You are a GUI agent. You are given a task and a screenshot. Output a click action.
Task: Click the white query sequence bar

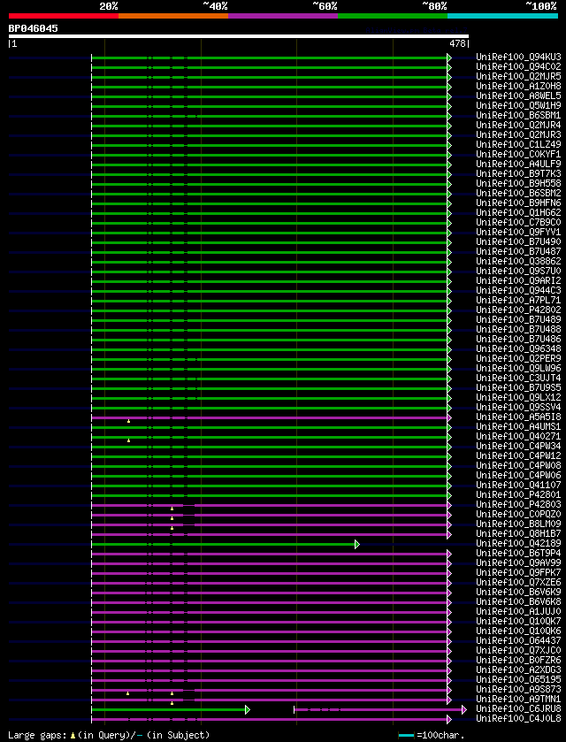(239, 36)
